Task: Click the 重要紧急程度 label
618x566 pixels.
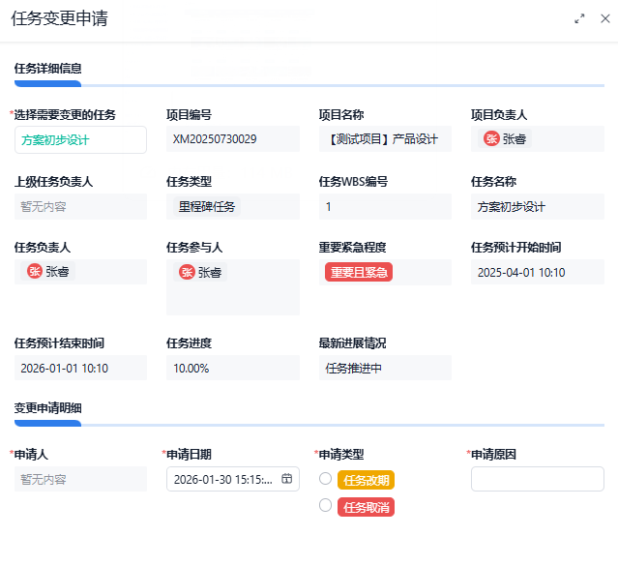Action: point(352,248)
